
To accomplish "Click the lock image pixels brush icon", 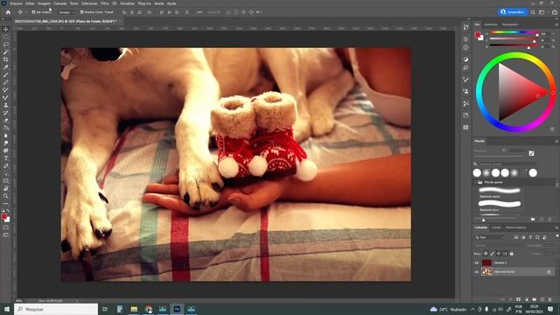I will 492,254.
